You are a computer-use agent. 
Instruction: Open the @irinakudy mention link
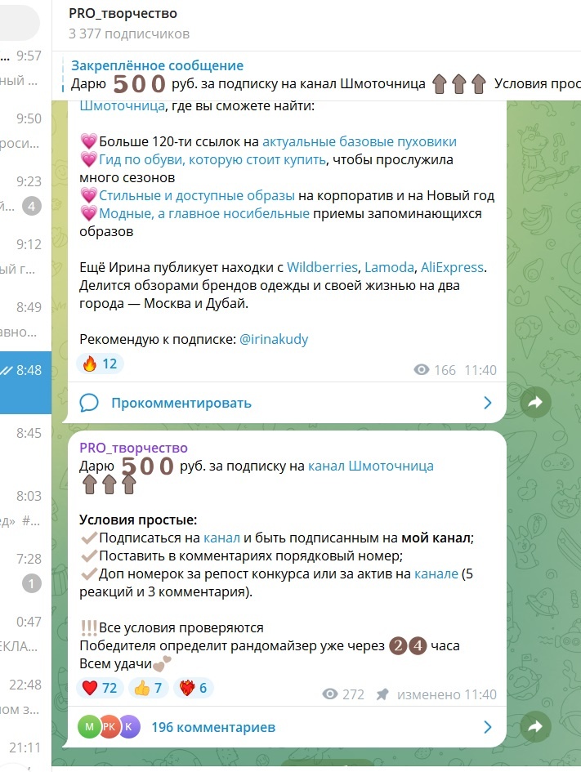(x=274, y=339)
